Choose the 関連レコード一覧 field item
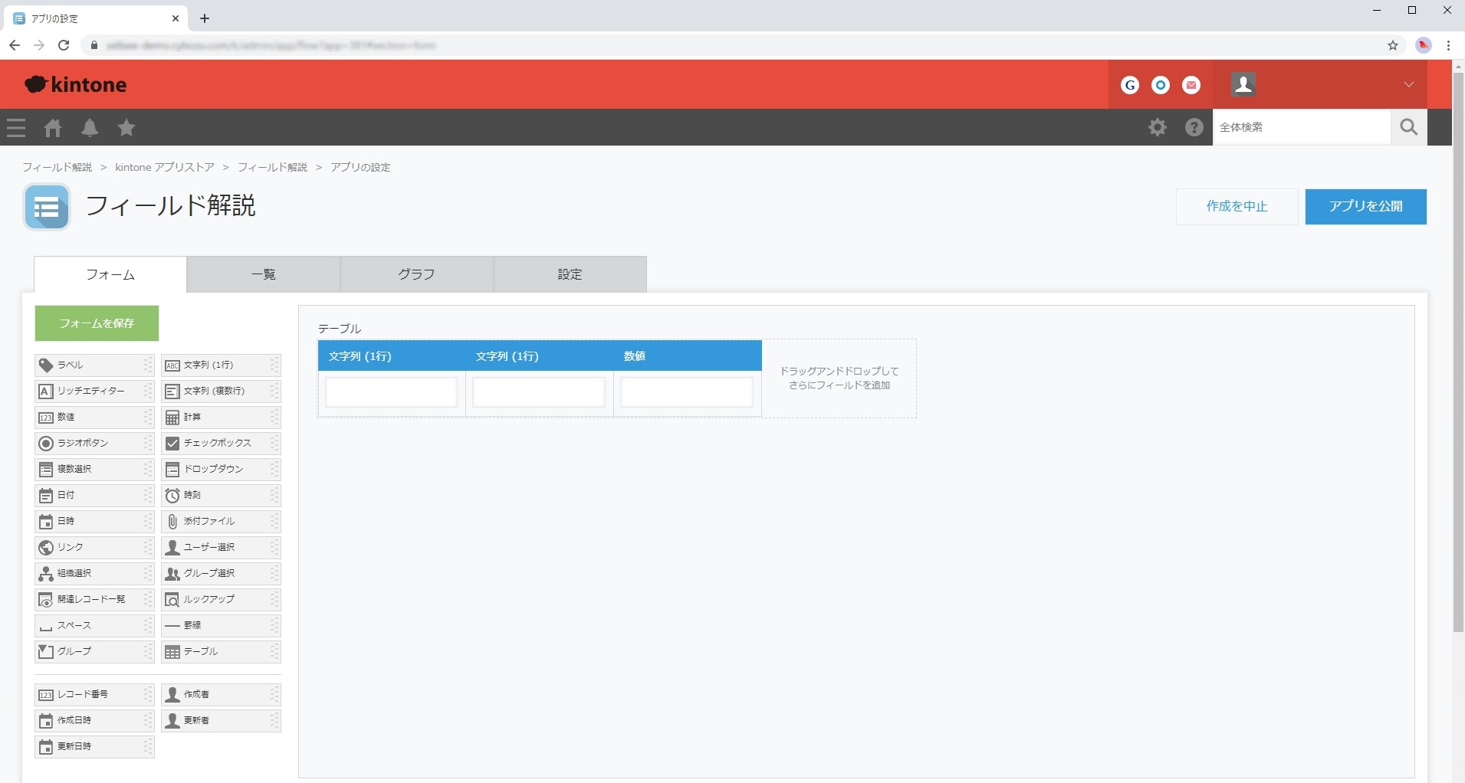The height and width of the screenshot is (783, 1465). [x=94, y=600]
